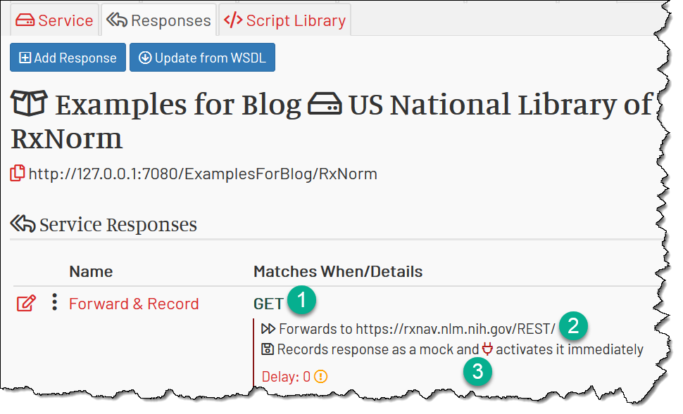The height and width of the screenshot is (414, 683).
Task: Click the fast-forward Forwards icon
Action: 268,328
